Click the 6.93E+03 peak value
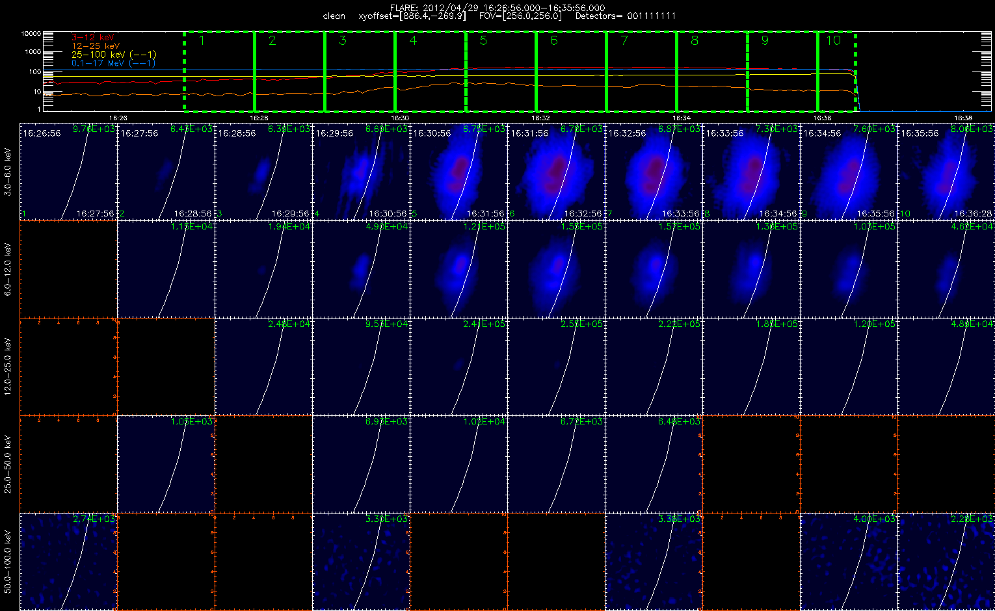 click(x=386, y=422)
